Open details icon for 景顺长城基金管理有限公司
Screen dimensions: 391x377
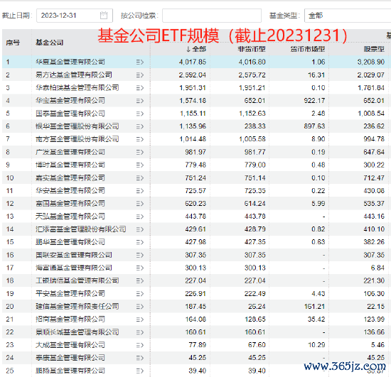140,332
